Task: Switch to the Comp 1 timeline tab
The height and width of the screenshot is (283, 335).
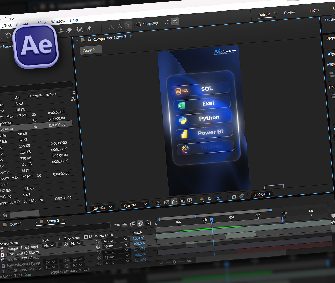Action: 16,224
